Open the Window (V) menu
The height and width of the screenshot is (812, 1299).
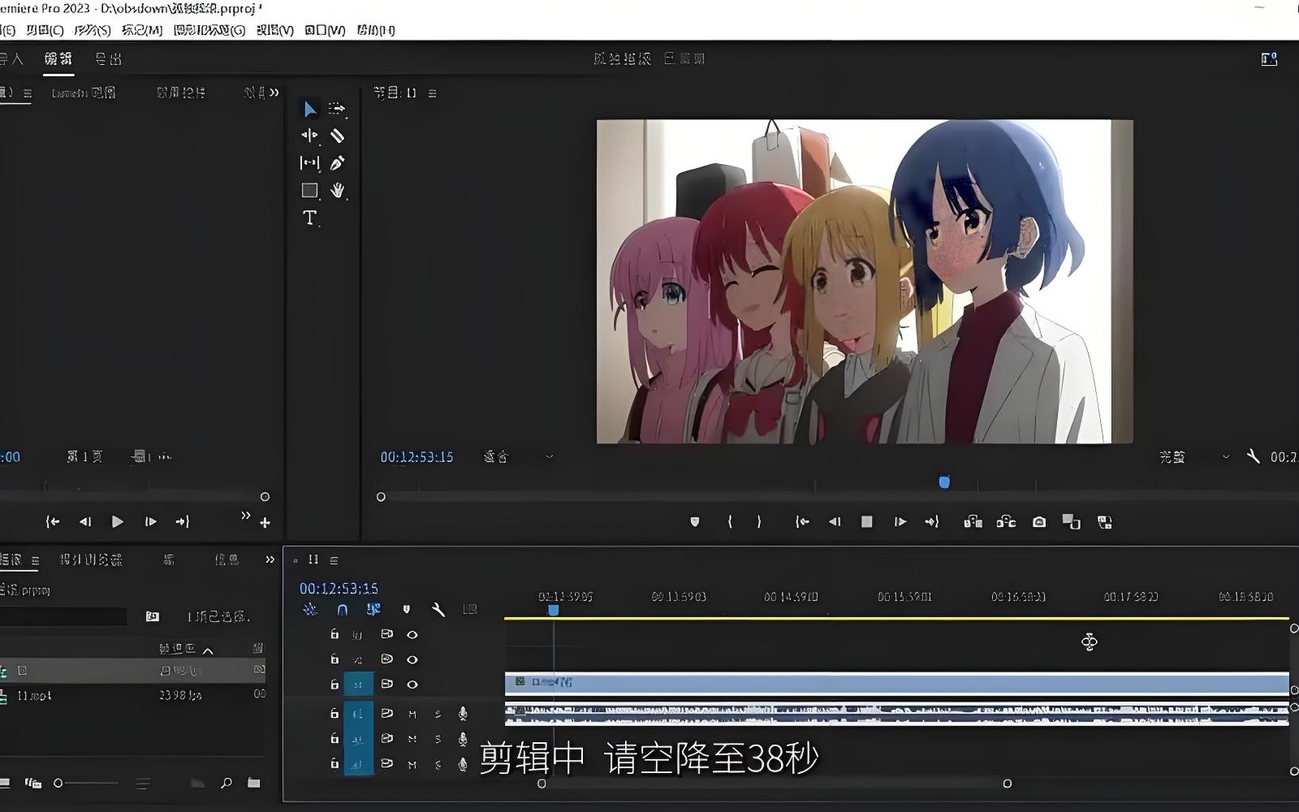click(324, 30)
